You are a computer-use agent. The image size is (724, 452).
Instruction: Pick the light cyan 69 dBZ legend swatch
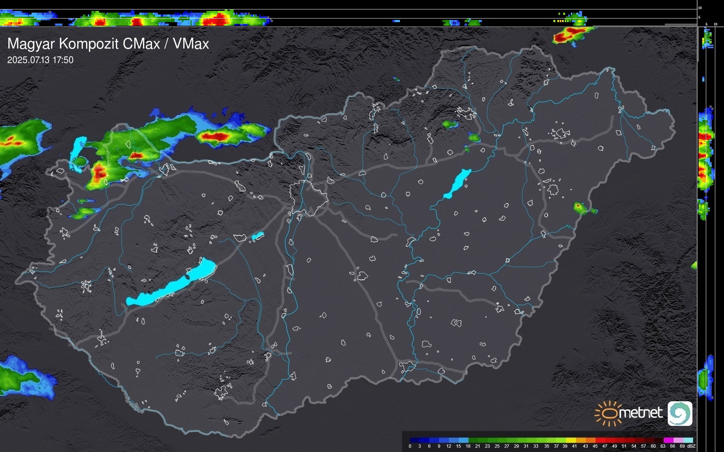pos(688,440)
